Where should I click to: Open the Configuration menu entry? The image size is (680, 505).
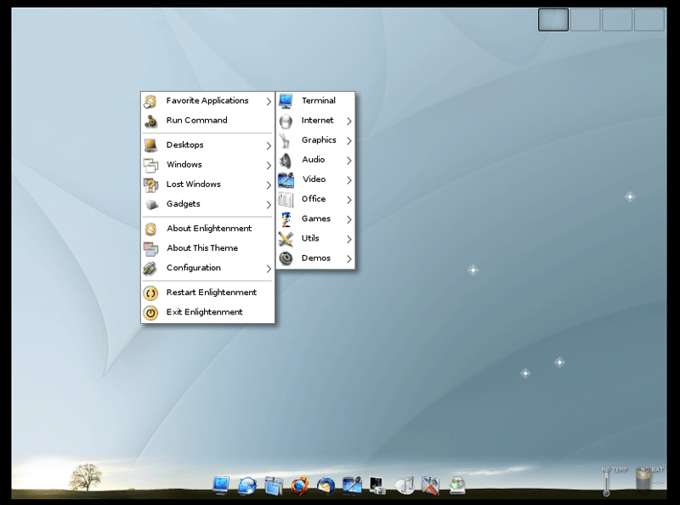207,268
